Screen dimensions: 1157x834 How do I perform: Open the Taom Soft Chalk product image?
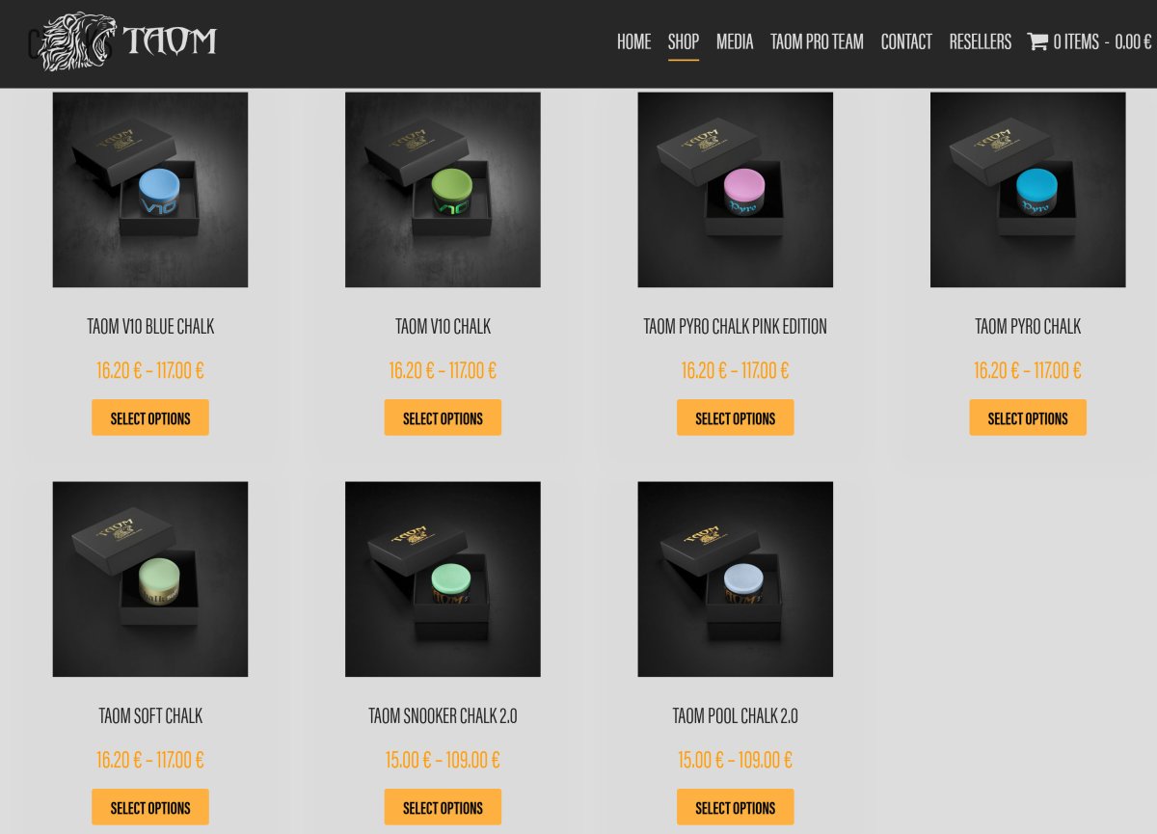pos(150,579)
